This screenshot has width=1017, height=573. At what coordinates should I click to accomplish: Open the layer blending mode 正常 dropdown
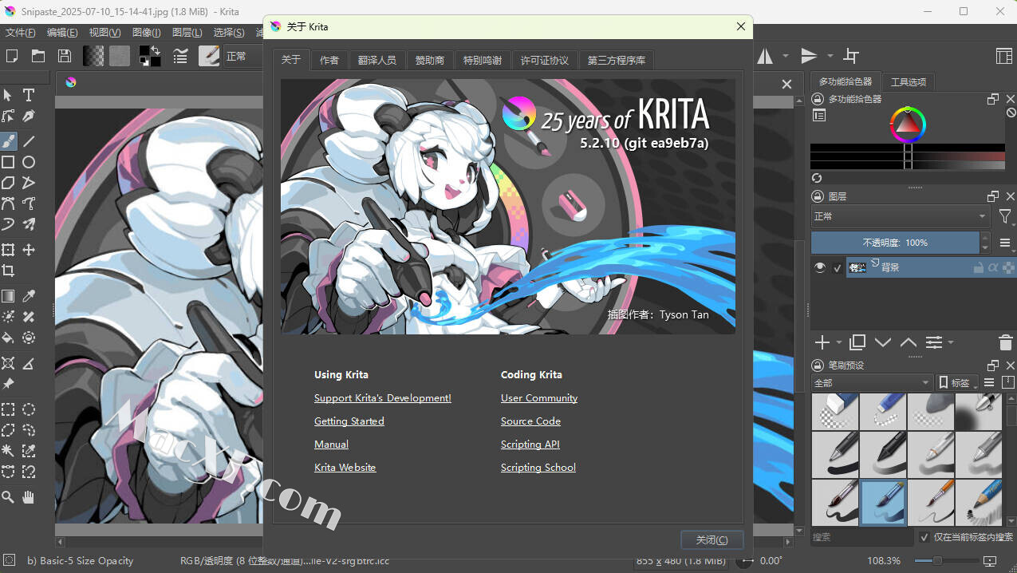click(901, 216)
